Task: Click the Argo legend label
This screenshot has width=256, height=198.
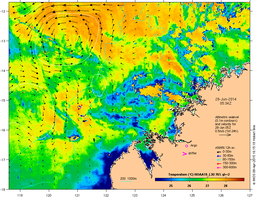Action: coord(194,145)
